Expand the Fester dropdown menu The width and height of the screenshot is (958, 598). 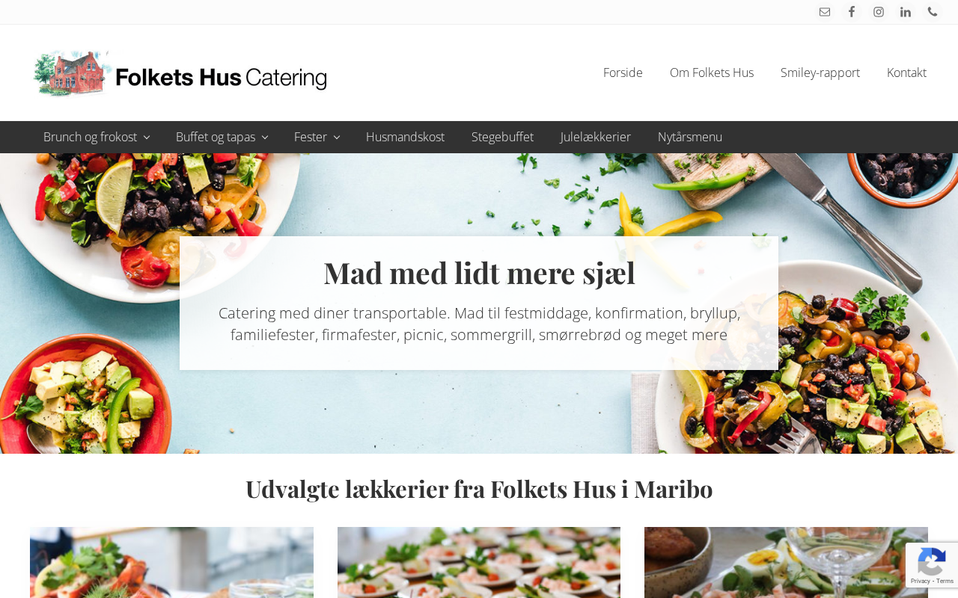(x=317, y=137)
